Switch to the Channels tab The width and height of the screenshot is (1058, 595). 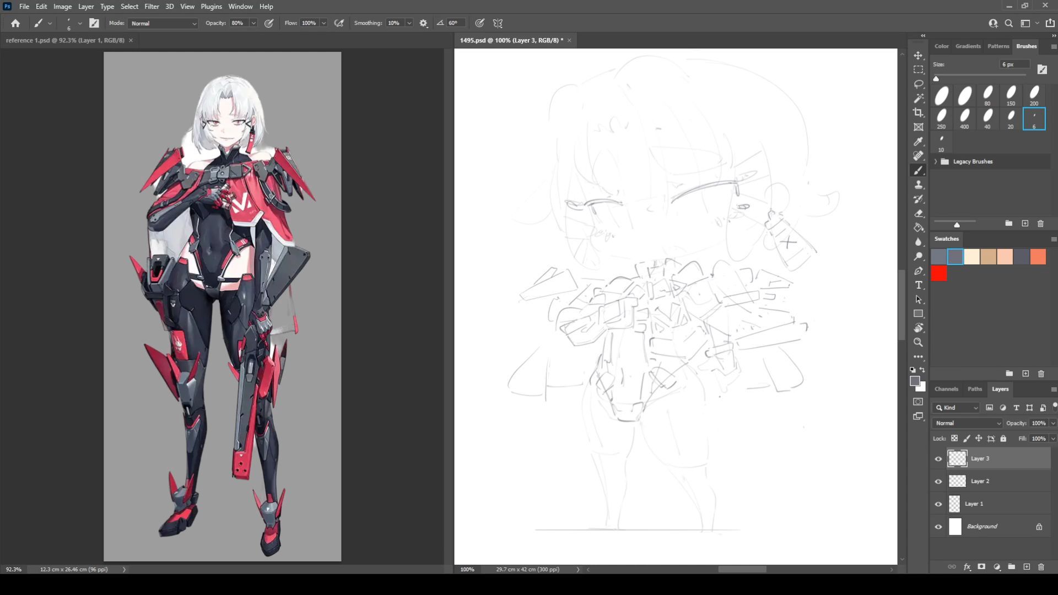[946, 389]
